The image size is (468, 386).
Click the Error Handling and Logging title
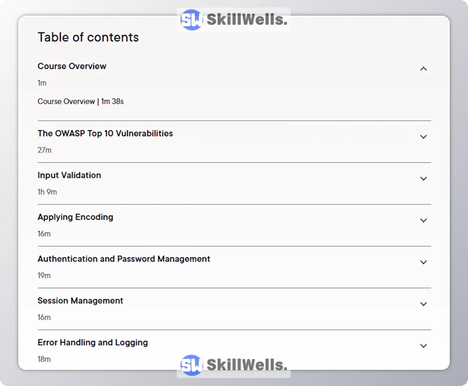pyautogui.click(x=93, y=342)
